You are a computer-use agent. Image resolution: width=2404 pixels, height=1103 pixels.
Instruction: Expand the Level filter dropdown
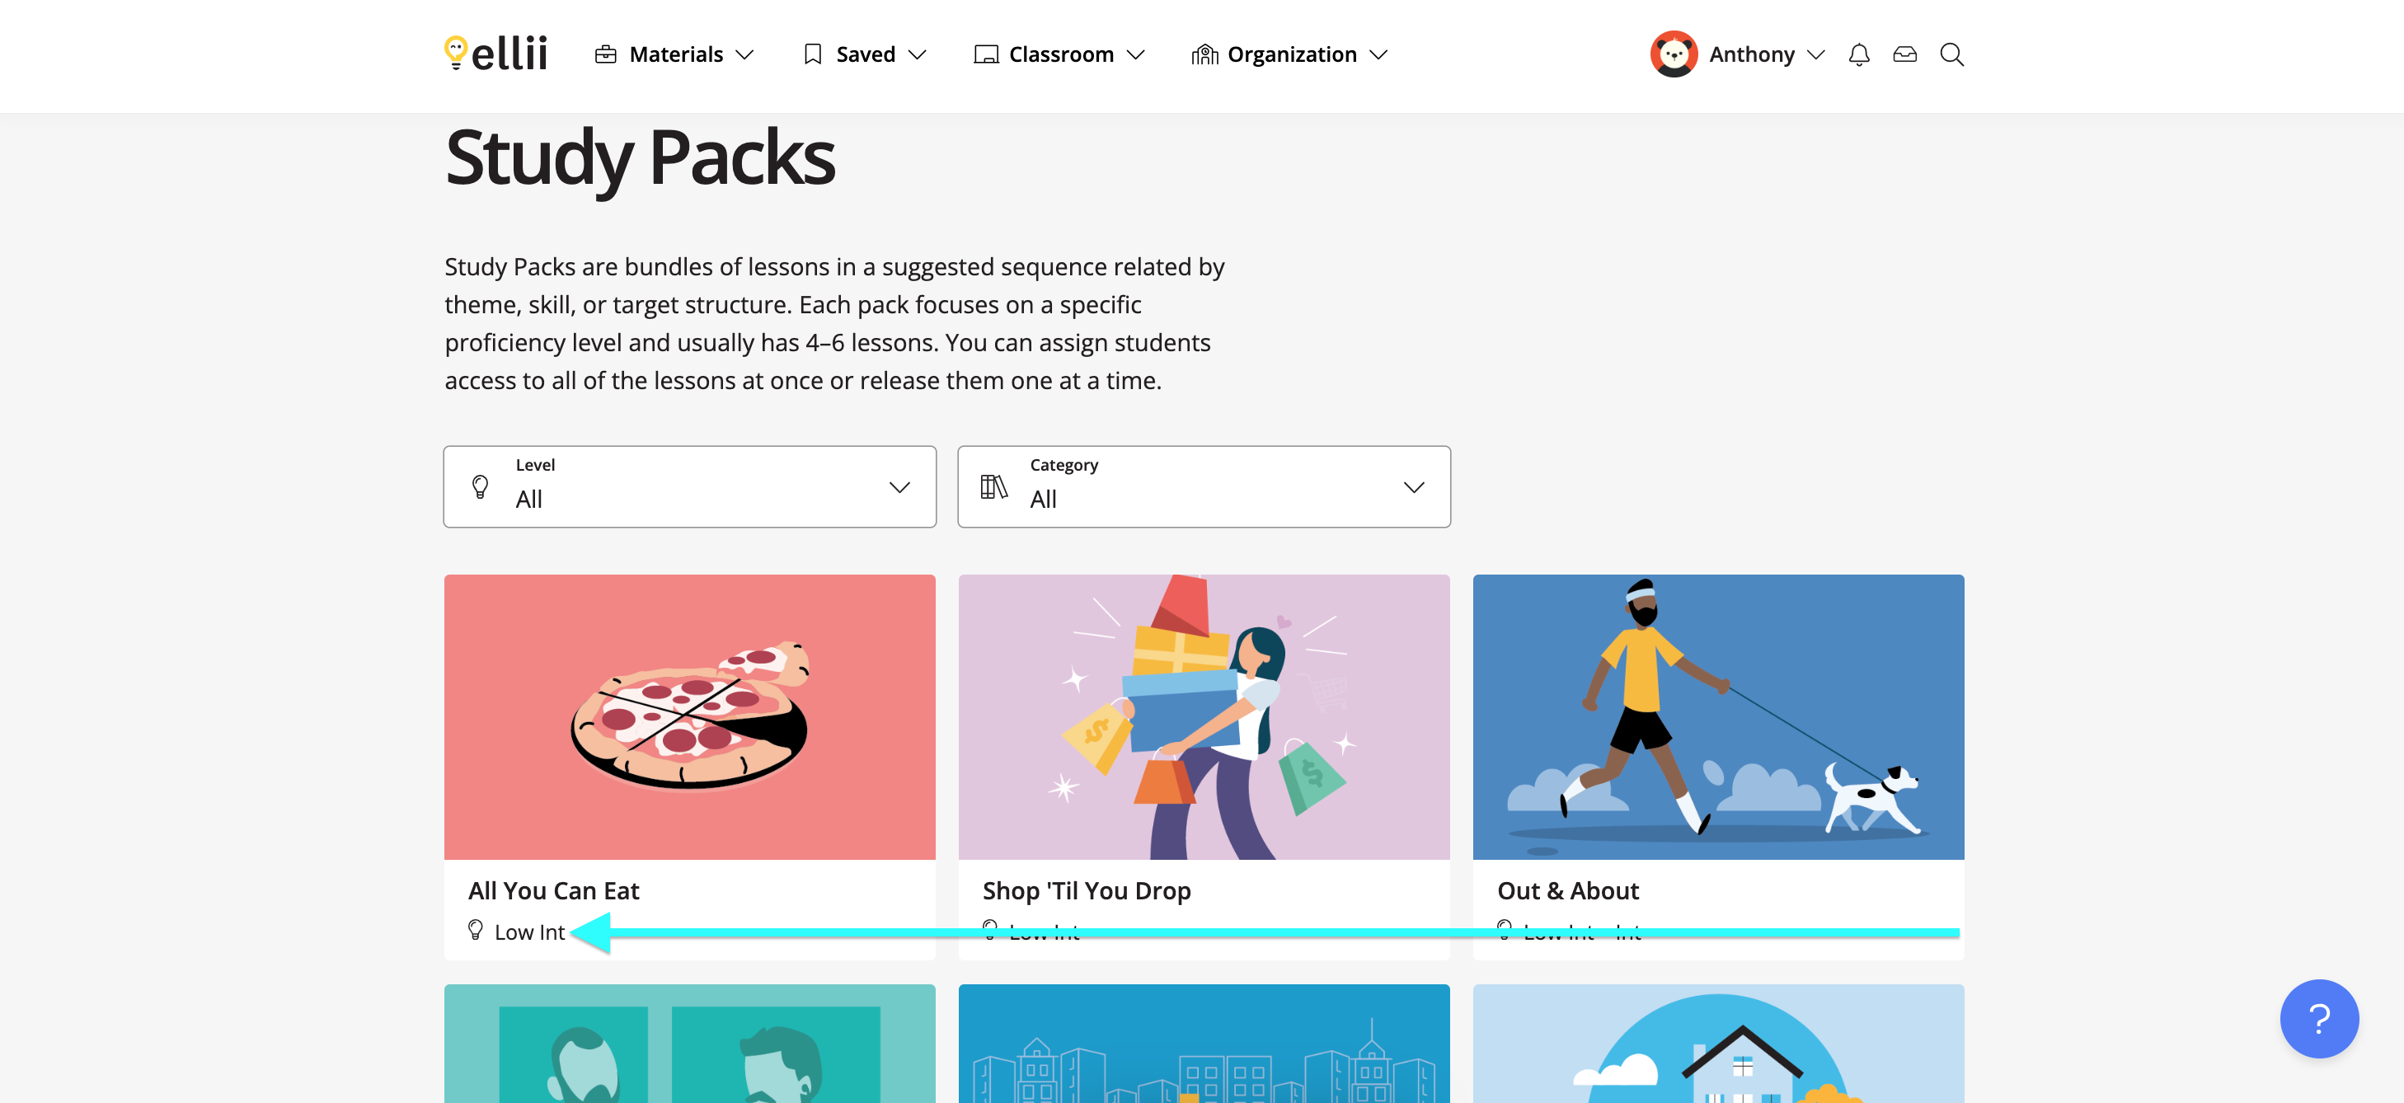pyautogui.click(x=690, y=486)
